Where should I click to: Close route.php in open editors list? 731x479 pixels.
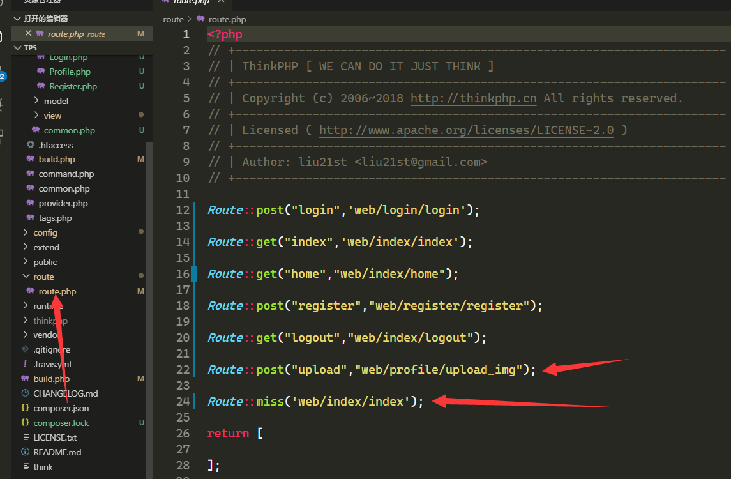coord(28,33)
